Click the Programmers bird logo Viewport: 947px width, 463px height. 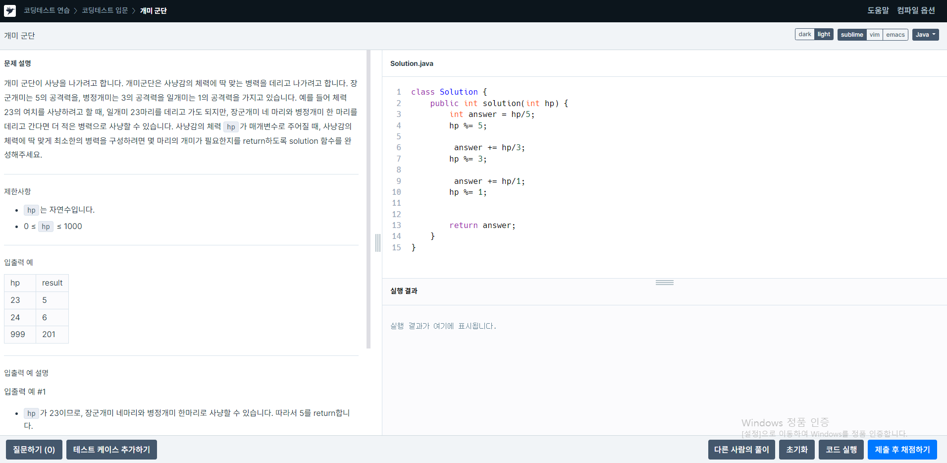click(x=10, y=10)
